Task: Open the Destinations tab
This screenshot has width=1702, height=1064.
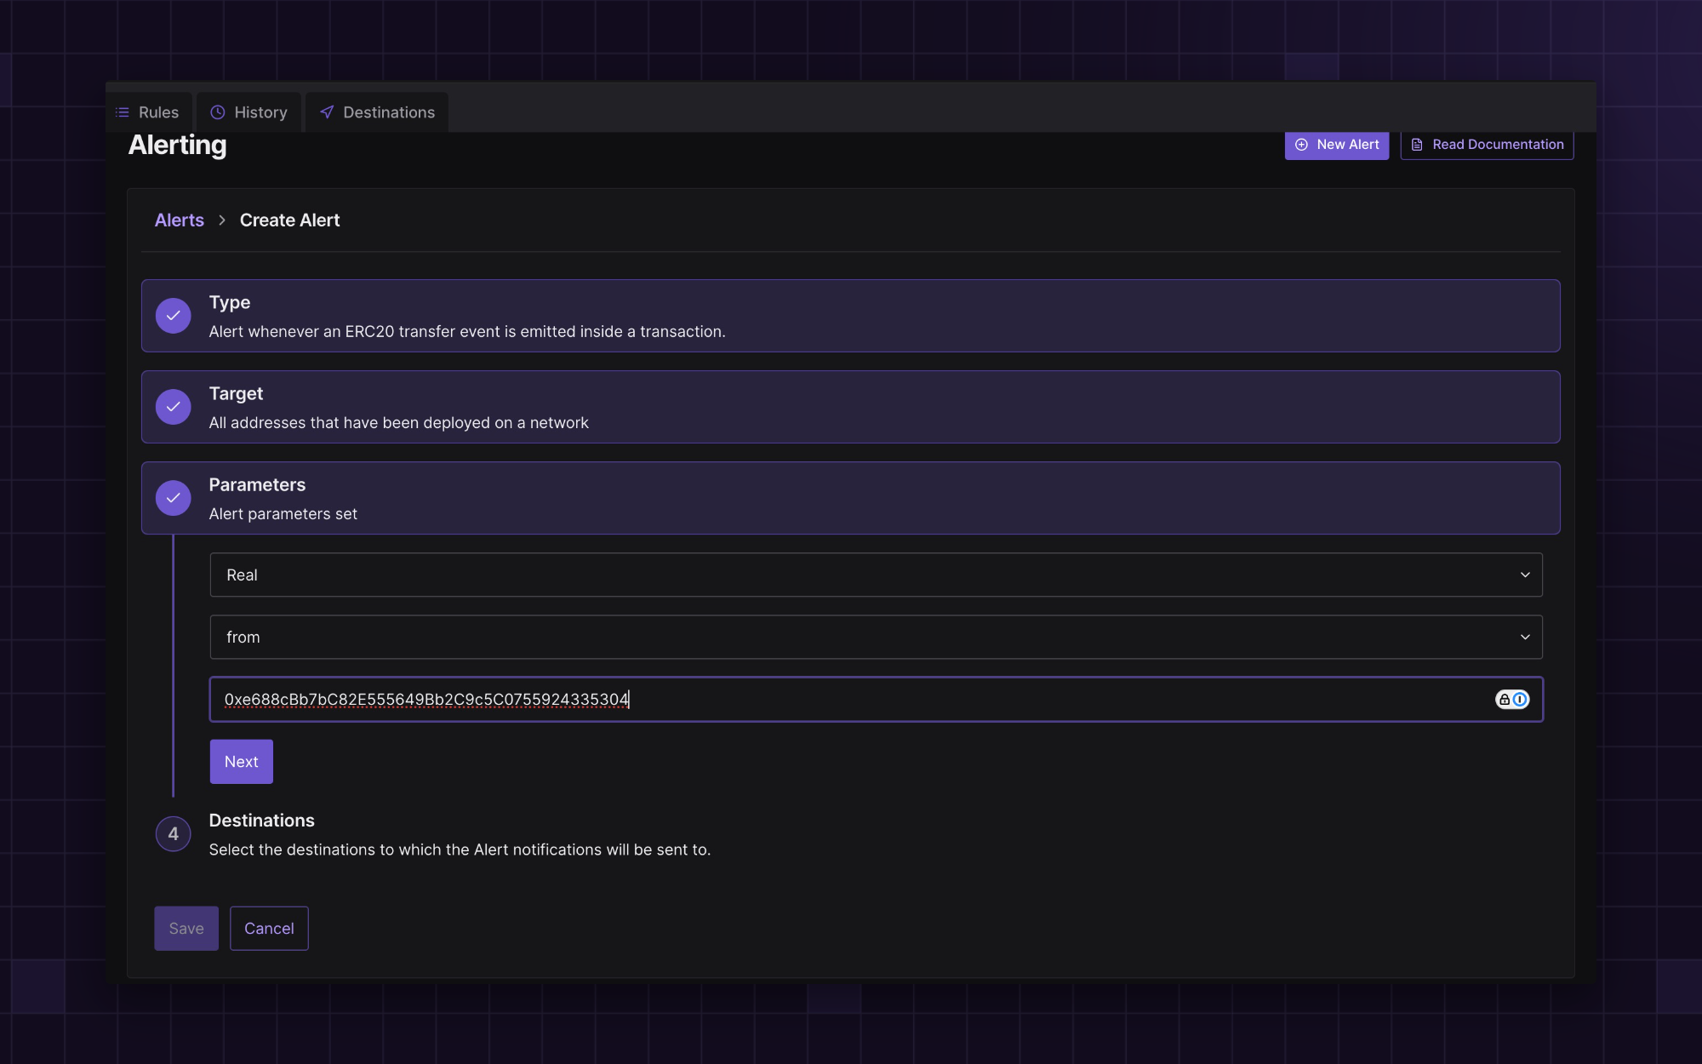Action: (377, 112)
